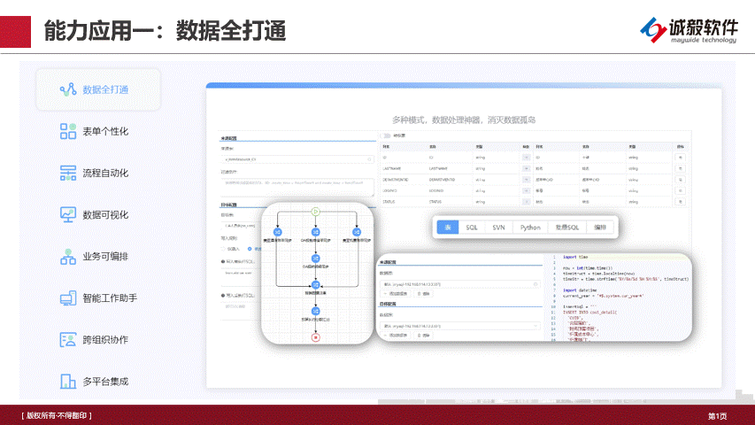Click the SVN tab button
The height and width of the screenshot is (425, 755).
(x=498, y=228)
